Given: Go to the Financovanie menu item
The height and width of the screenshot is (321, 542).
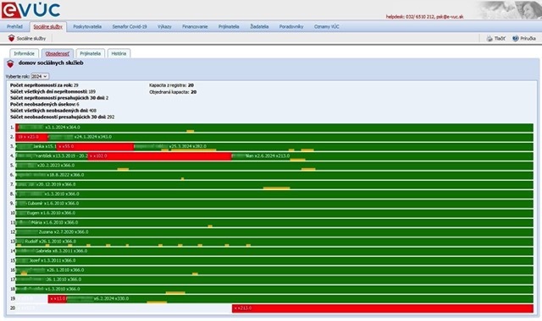Looking at the screenshot, I should tap(195, 26).
